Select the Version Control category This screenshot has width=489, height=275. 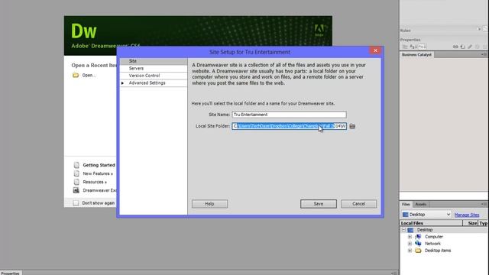[154, 76]
